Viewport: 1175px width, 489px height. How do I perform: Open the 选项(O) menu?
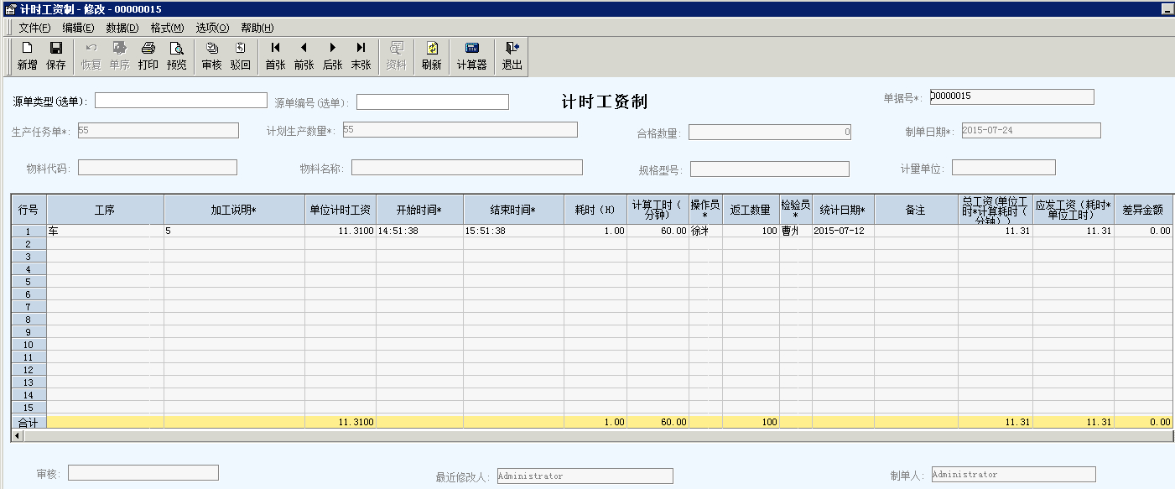point(212,28)
